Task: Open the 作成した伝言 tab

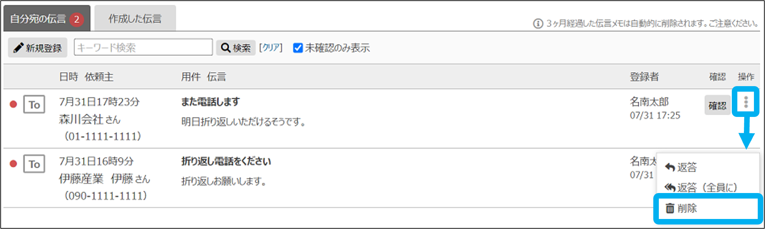Action: click(135, 19)
